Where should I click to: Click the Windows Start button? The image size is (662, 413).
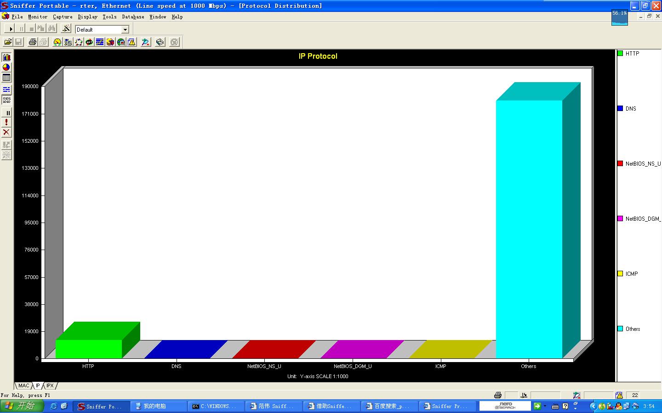[22, 406]
